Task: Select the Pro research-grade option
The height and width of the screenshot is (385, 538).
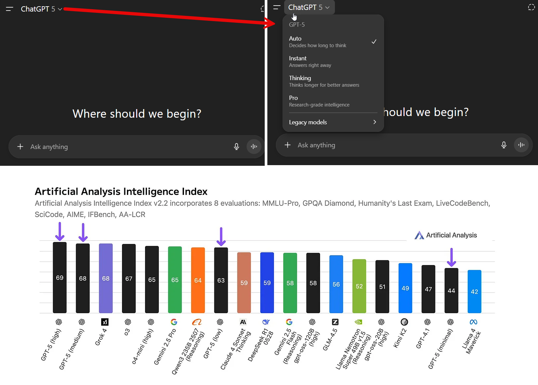Action: 333,101
